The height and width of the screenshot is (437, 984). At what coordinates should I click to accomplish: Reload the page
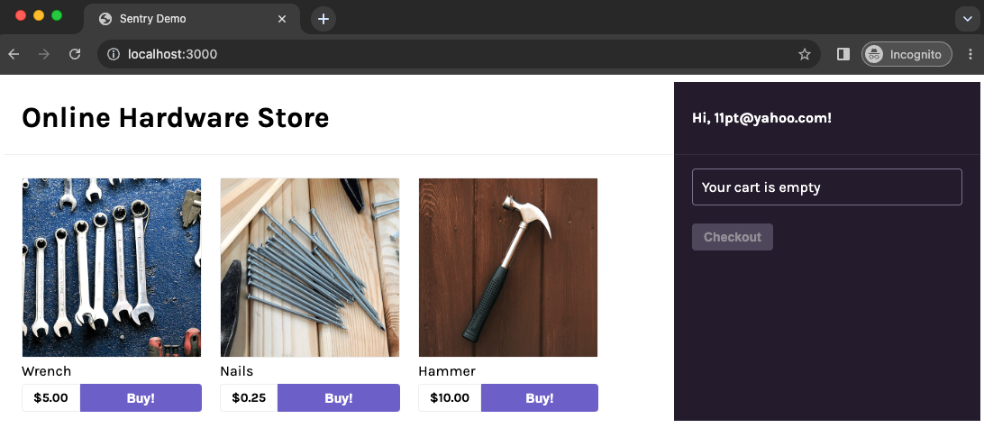pyautogui.click(x=75, y=54)
